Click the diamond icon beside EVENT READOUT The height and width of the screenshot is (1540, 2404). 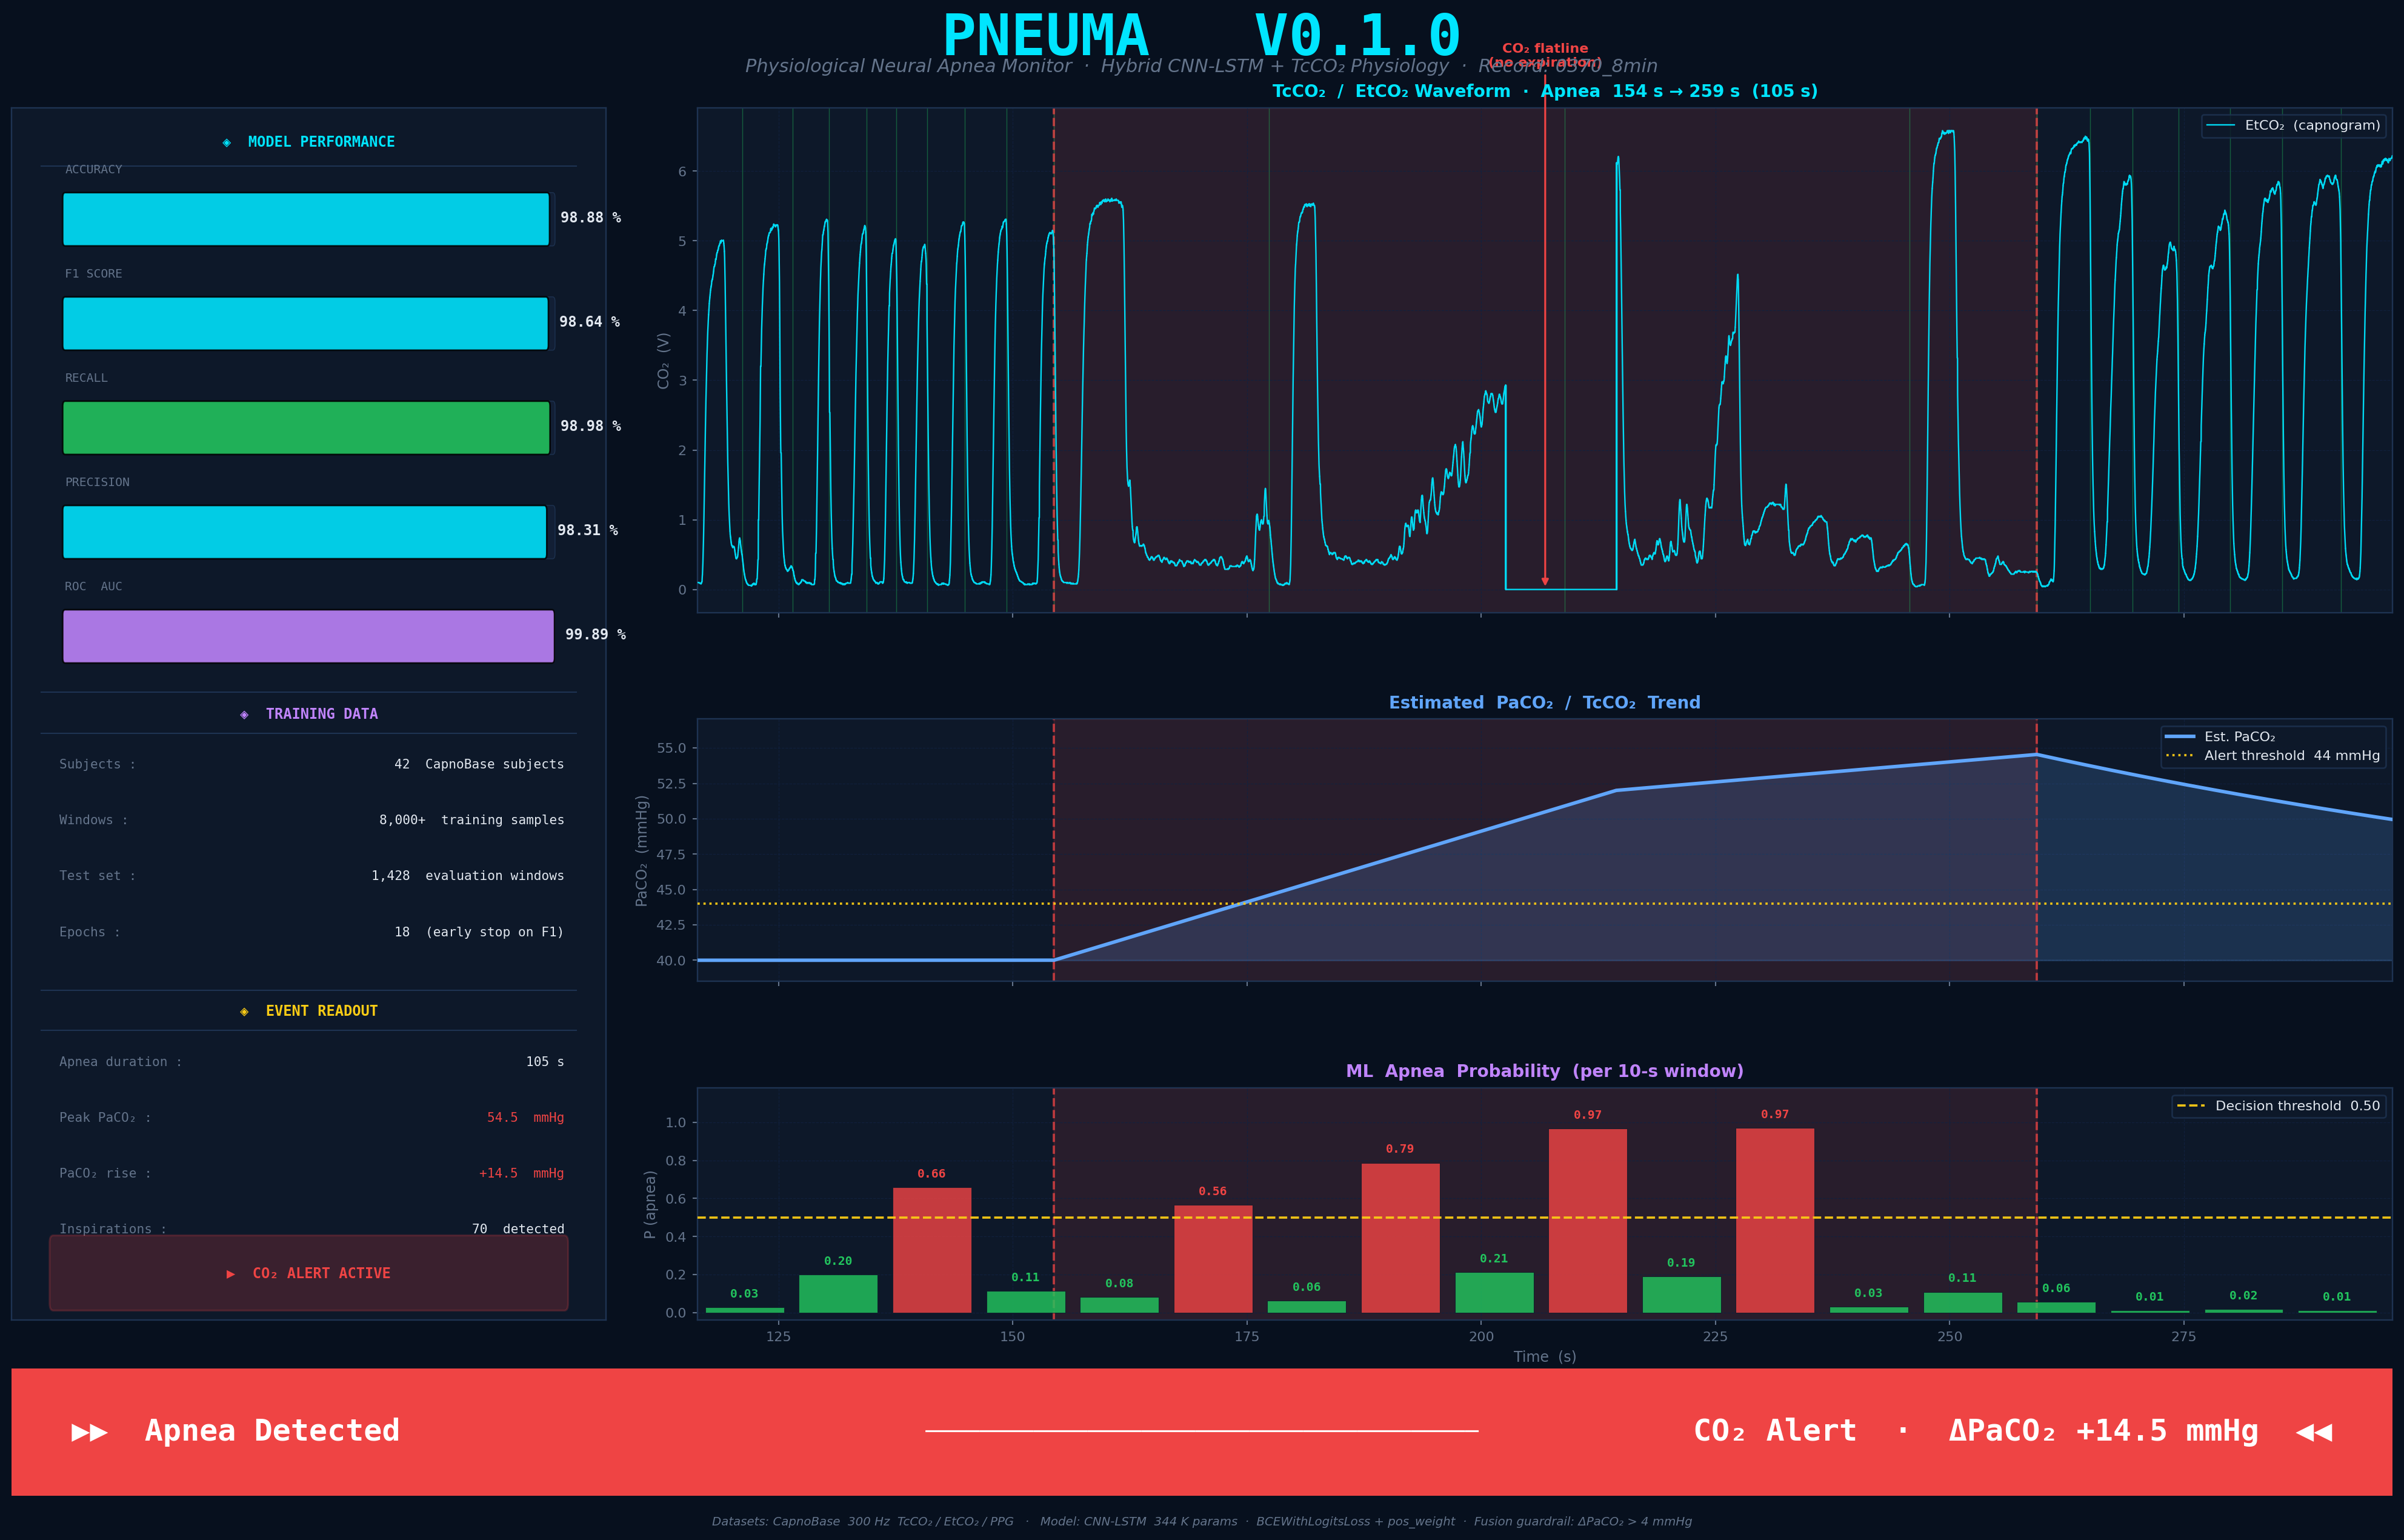[244, 1011]
